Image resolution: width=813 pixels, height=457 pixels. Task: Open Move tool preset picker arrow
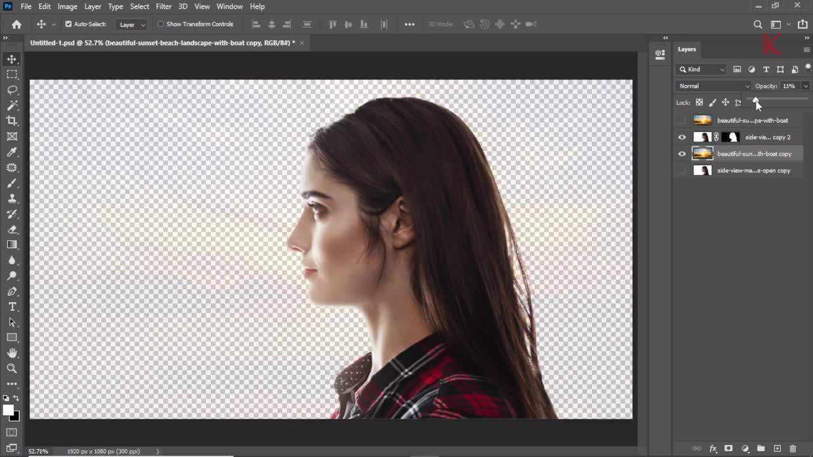click(x=53, y=24)
